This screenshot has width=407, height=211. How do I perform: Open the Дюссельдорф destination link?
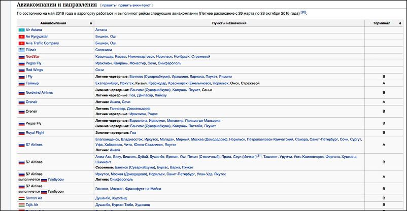click(139, 109)
